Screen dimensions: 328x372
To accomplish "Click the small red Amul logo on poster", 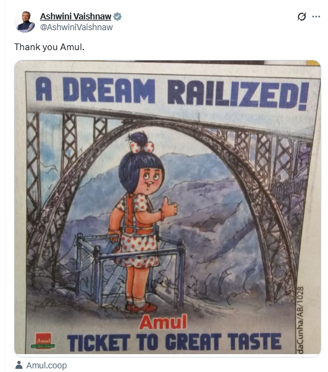I will (43, 341).
